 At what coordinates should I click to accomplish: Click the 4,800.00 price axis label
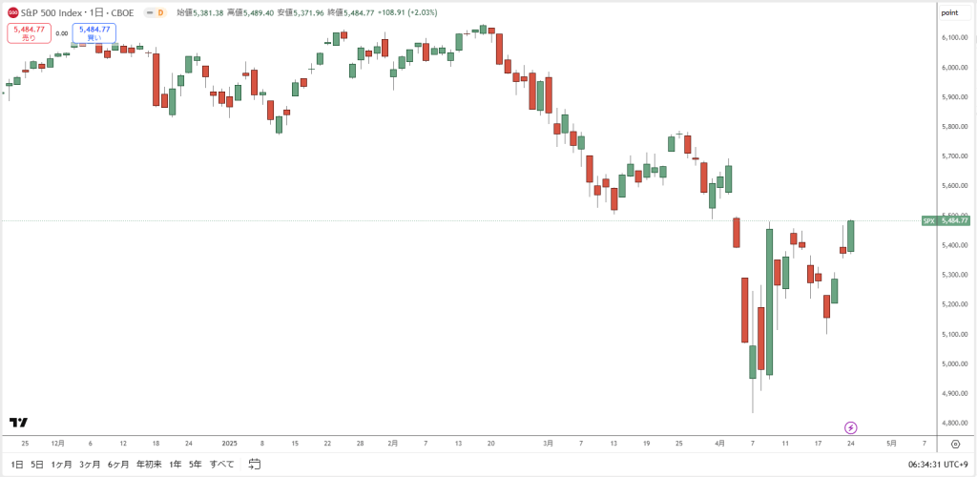point(954,423)
